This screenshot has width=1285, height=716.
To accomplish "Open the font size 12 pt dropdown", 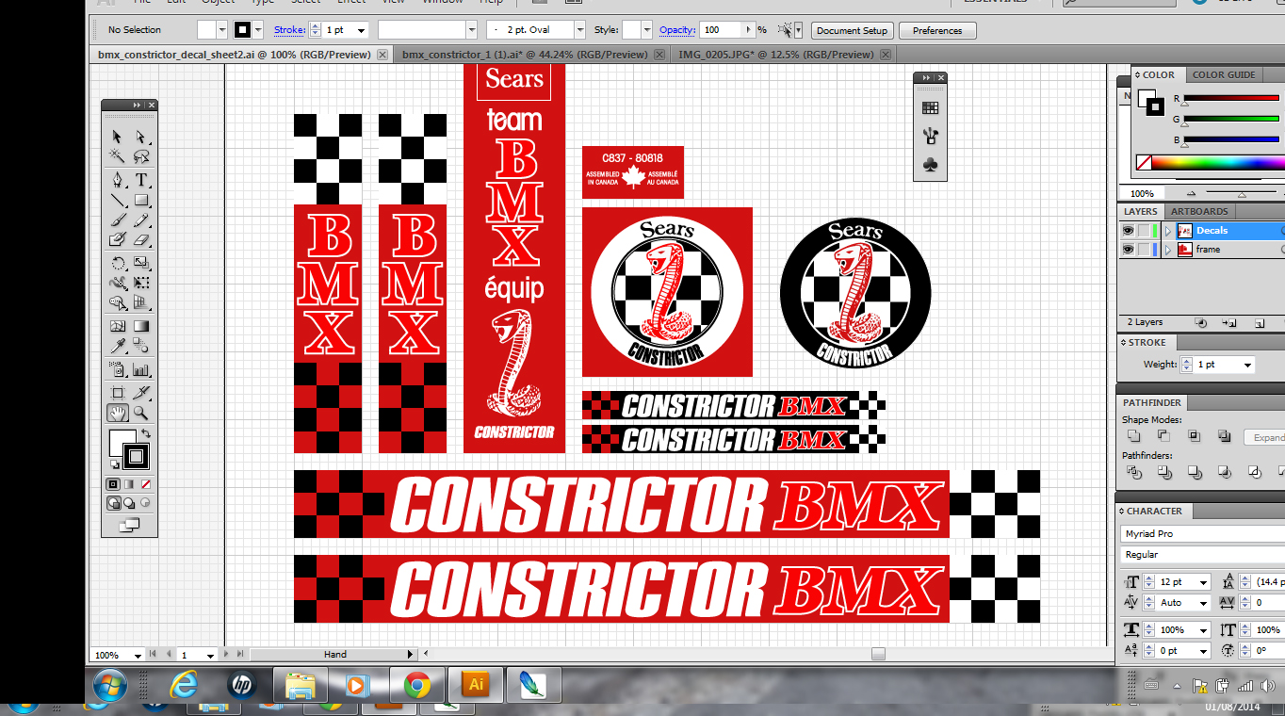I will (1203, 582).
